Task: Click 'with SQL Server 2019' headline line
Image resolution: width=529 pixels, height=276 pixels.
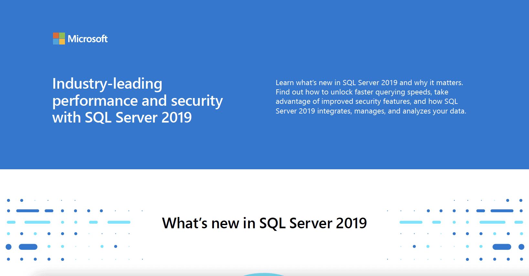Action: click(x=122, y=117)
